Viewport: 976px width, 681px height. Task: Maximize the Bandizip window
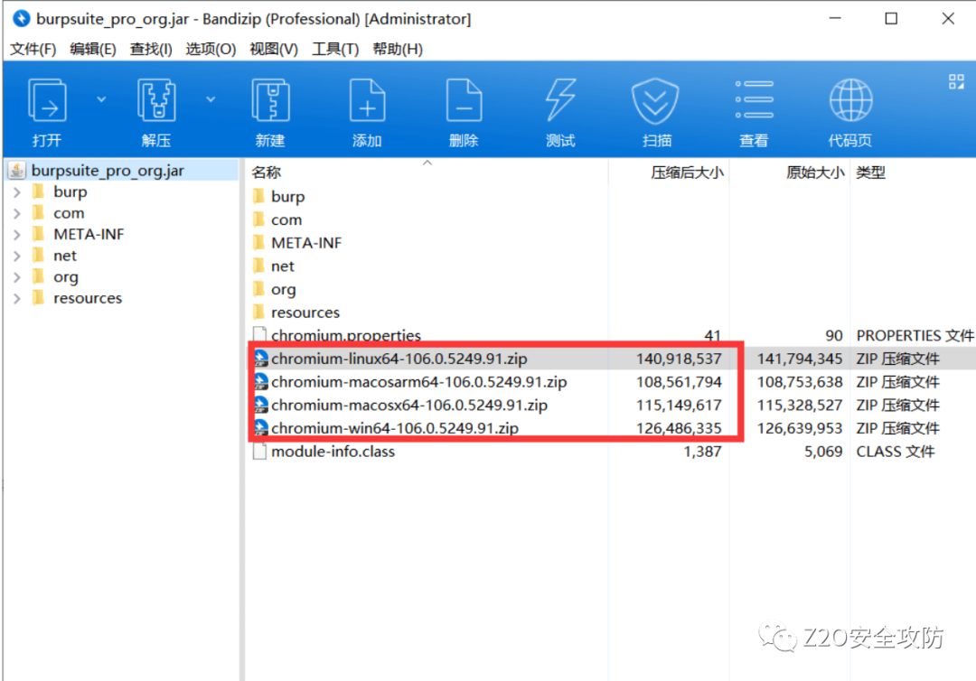coord(891,19)
